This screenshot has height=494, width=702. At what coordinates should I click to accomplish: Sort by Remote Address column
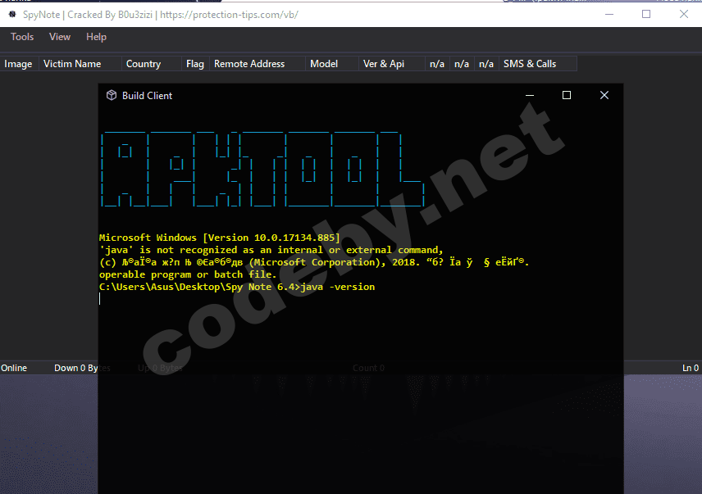coord(258,64)
